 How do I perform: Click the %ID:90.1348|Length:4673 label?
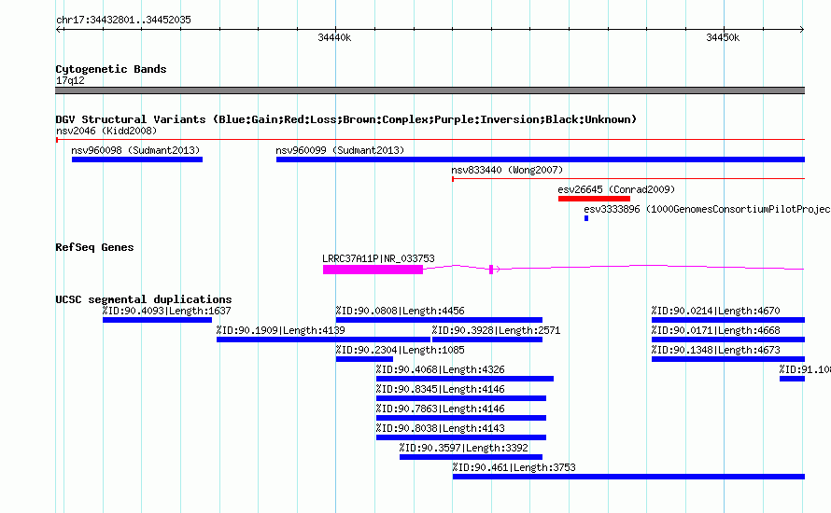(715, 350)
